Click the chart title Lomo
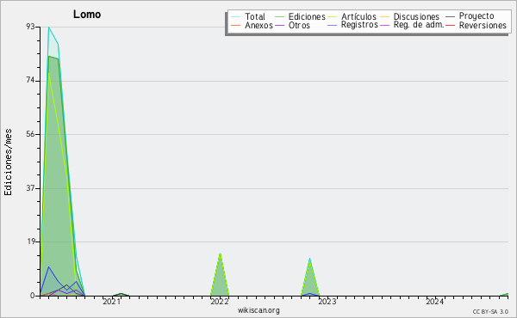 (87, 14)
